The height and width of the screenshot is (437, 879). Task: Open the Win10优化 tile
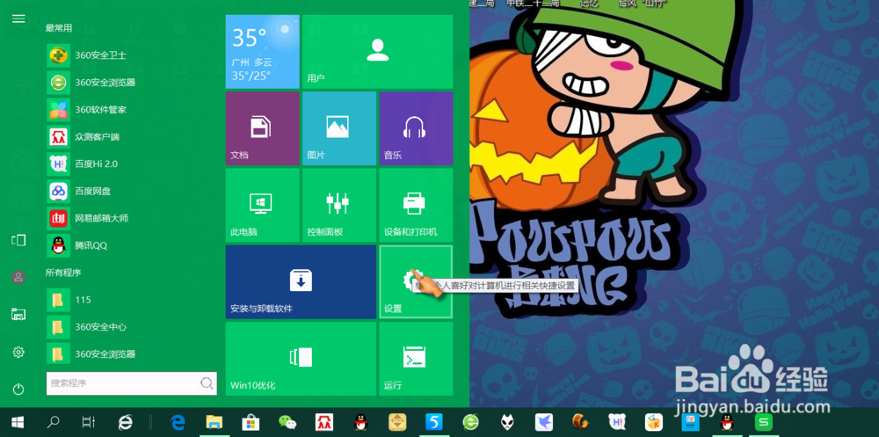click(301, 359)
